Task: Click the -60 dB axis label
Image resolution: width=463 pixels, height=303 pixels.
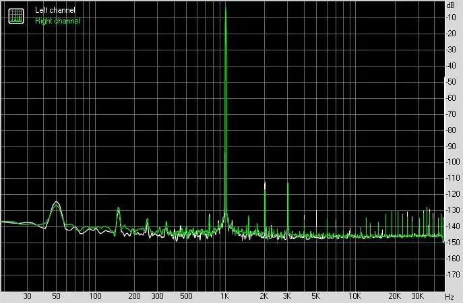Action: tap(452, 98)
